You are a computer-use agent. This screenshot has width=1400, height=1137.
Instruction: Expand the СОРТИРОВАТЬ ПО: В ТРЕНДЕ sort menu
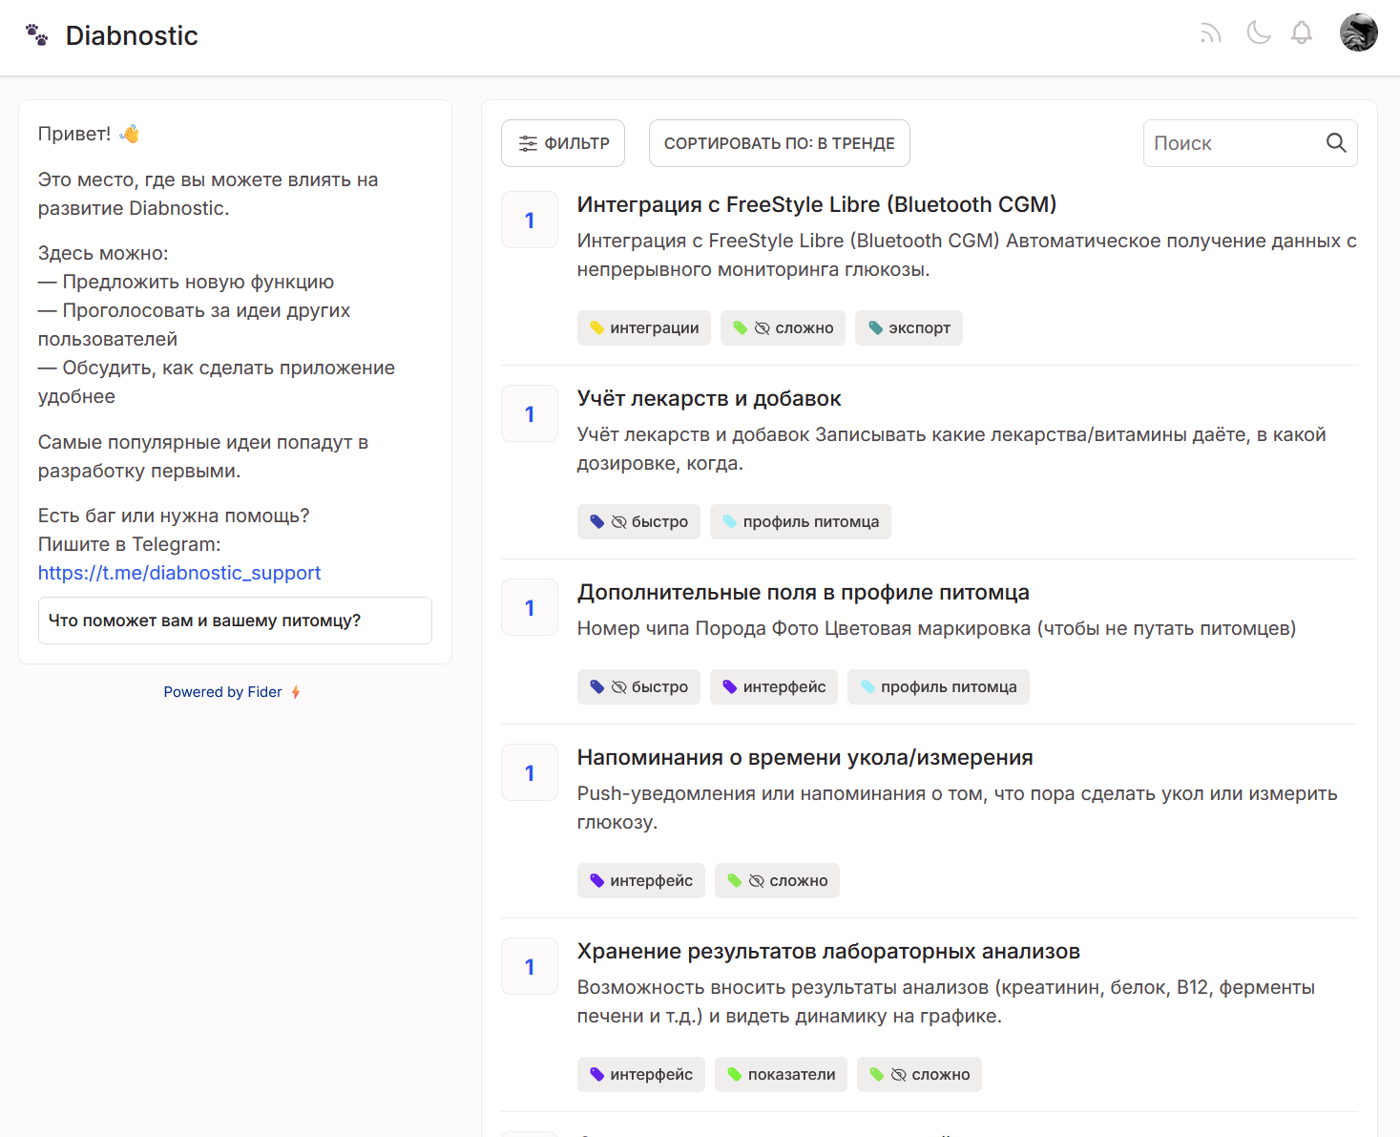point(779,143)
